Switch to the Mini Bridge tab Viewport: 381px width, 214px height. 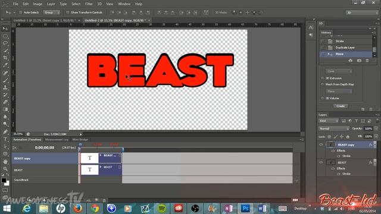(80, 140)
